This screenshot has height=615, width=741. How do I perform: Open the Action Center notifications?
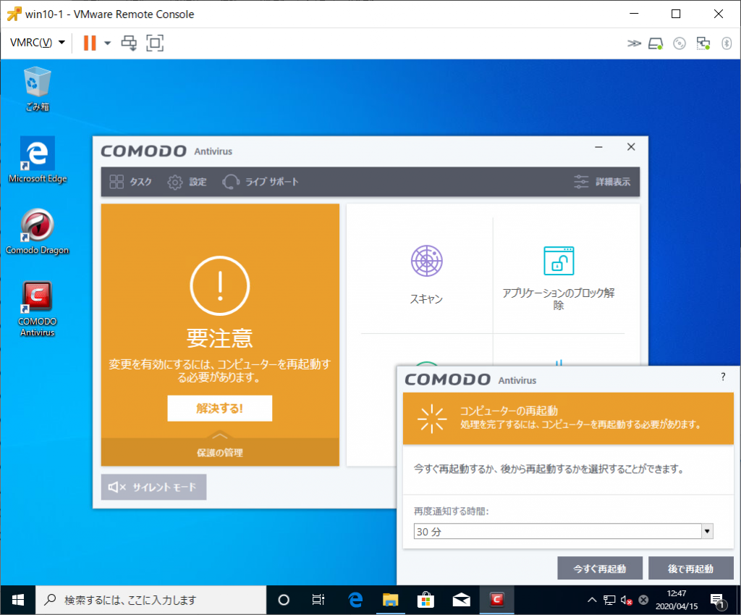pos(717,600)
